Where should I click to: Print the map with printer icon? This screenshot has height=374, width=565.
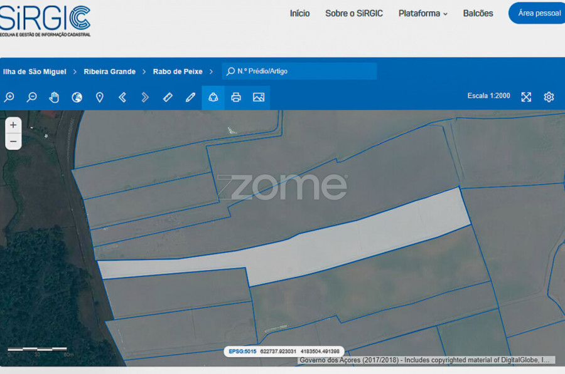coord(235,97)
